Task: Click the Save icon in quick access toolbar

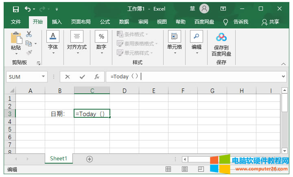Action: coord(15,9)
